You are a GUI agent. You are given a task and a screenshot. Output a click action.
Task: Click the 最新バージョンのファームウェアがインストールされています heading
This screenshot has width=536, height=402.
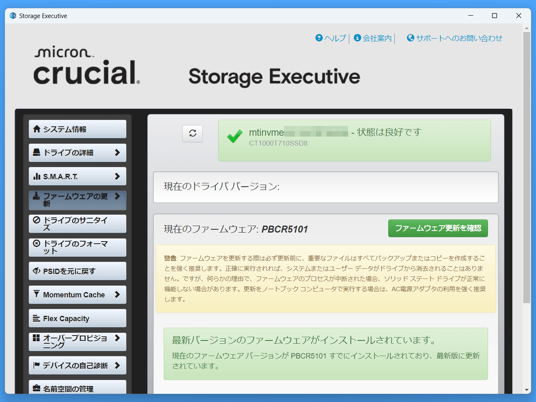[x=304, y=340]
